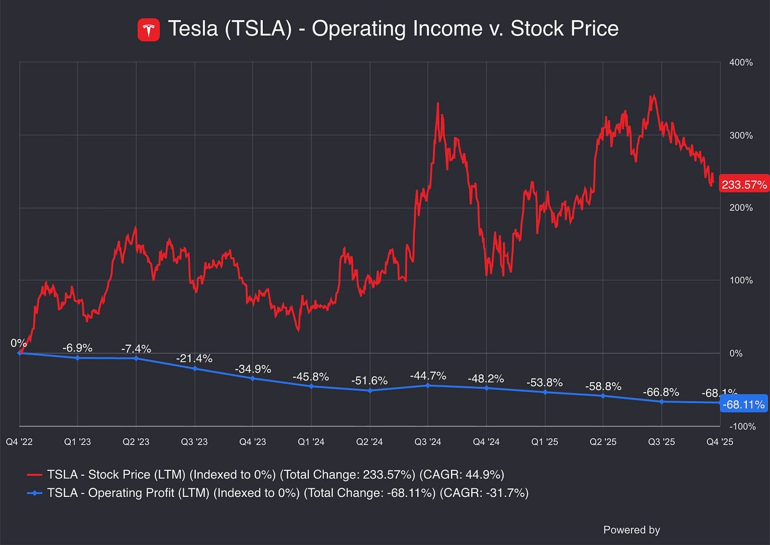770x545 pixels.
Task: Click the -21.4% operating profit data point
Action: coord(195,368)
